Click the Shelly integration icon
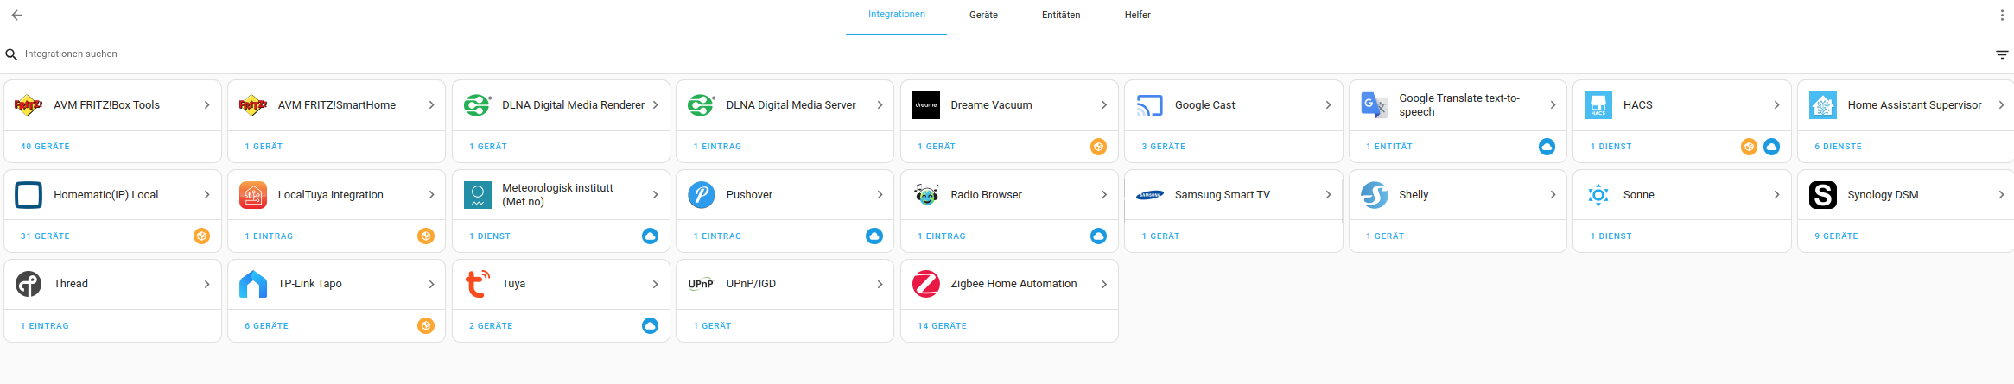 click(x=1374, y=195)
